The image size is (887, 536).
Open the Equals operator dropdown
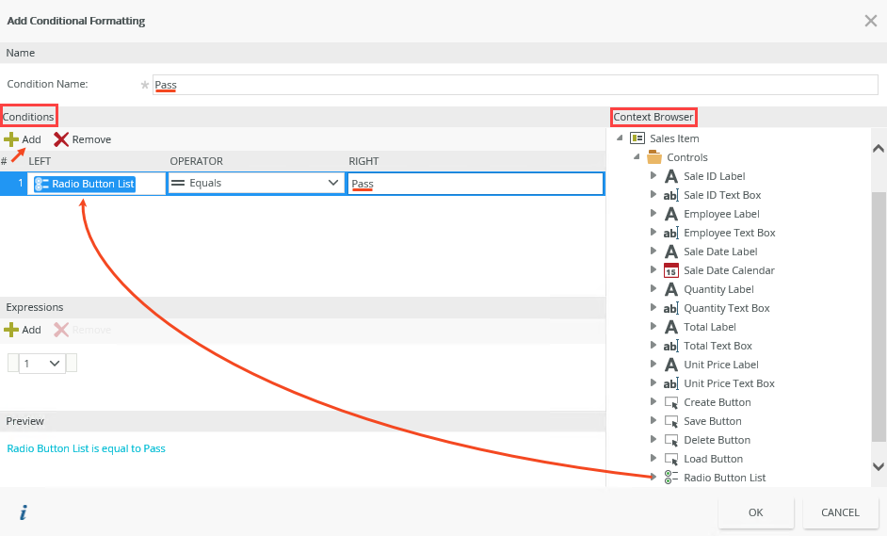pos(332,183)
